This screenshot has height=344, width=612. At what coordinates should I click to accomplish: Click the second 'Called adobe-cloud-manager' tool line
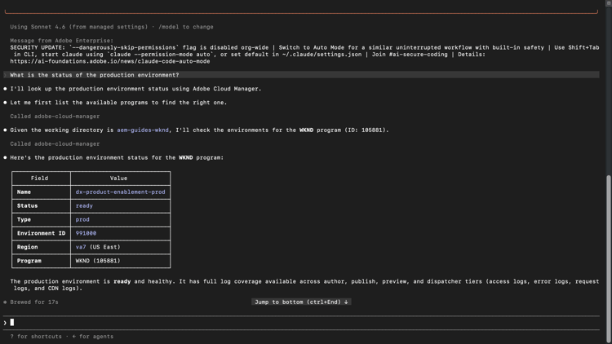click(x=55, y=144)
